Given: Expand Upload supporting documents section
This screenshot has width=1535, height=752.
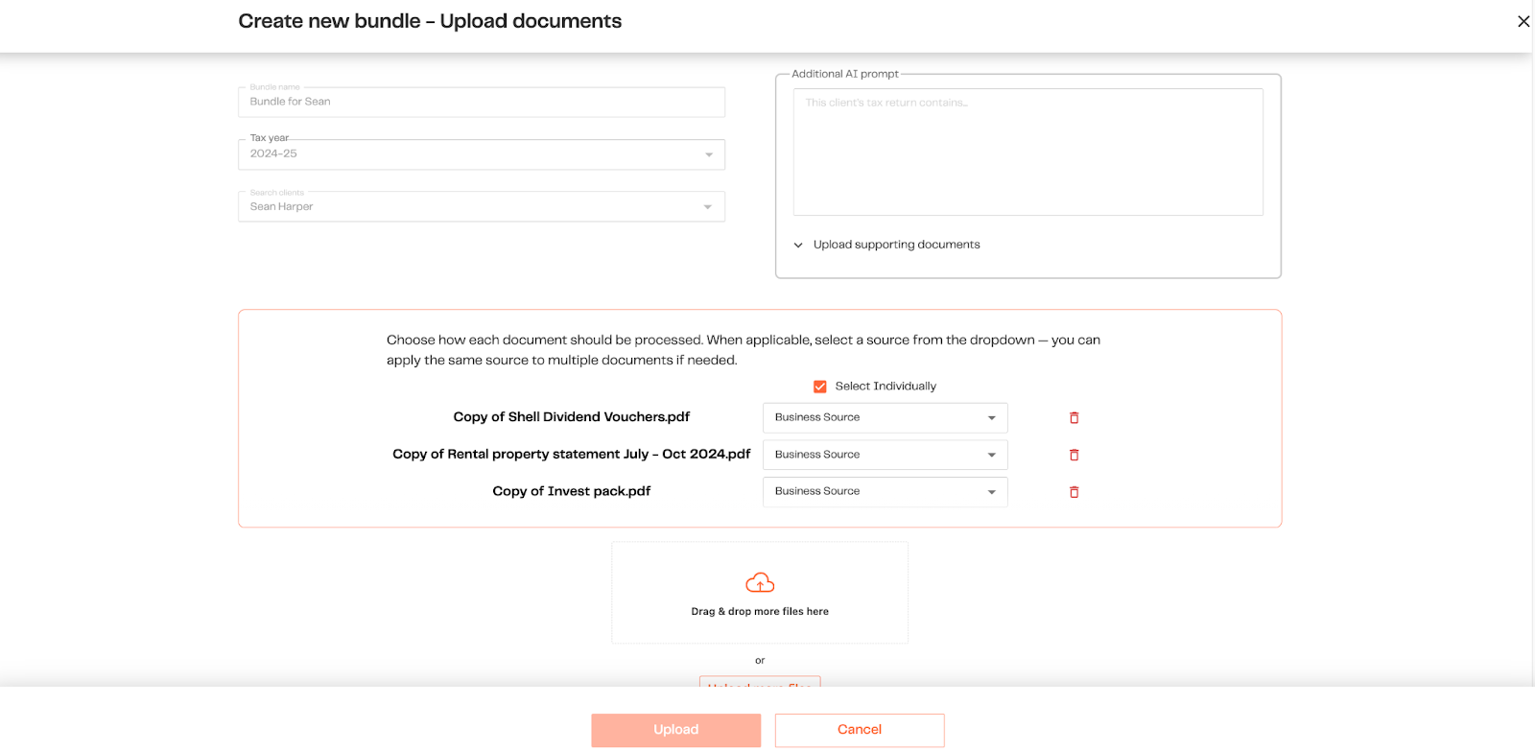Looking at the screenshot, I should [x=887, y=245].
